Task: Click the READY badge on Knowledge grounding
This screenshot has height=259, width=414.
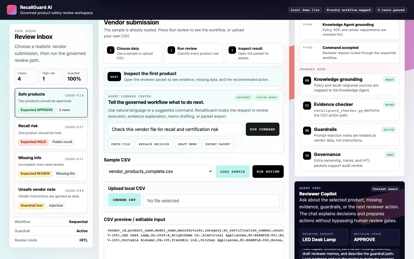Action: 390,80
